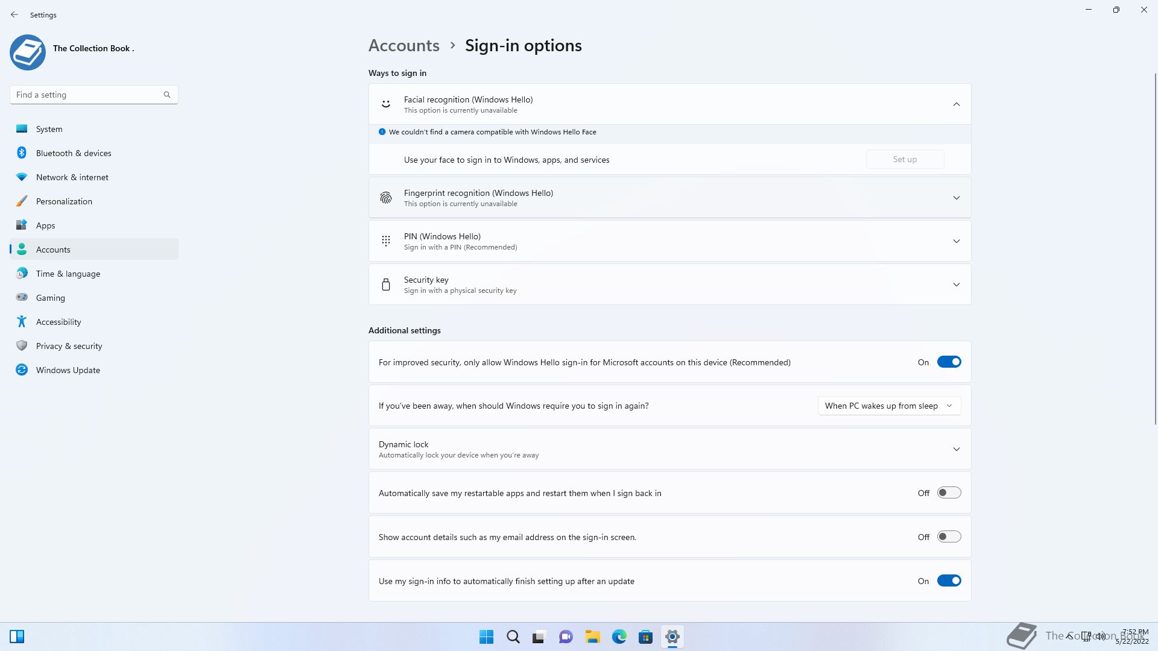The width and height of the screenshot is (1158, 651).
Task: Launch Teams Chat from taskbar
Action: (x=566, y=637)
